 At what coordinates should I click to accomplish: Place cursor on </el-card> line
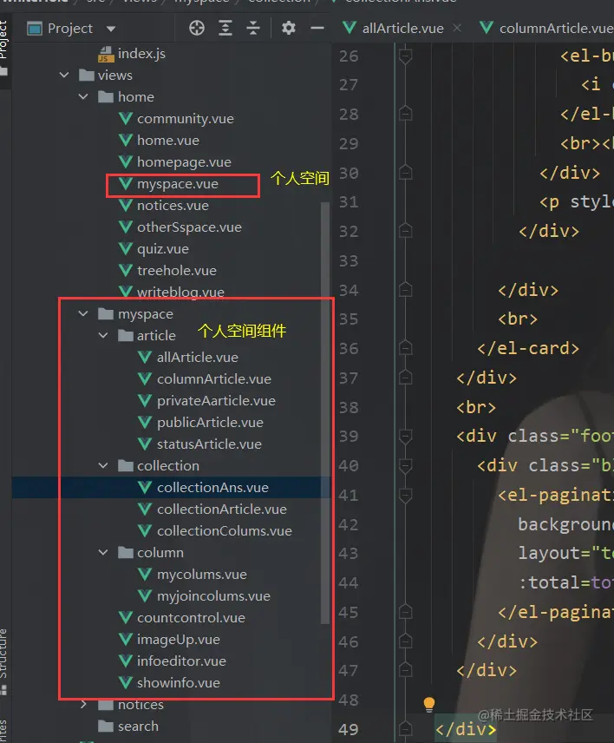(528, 348)
